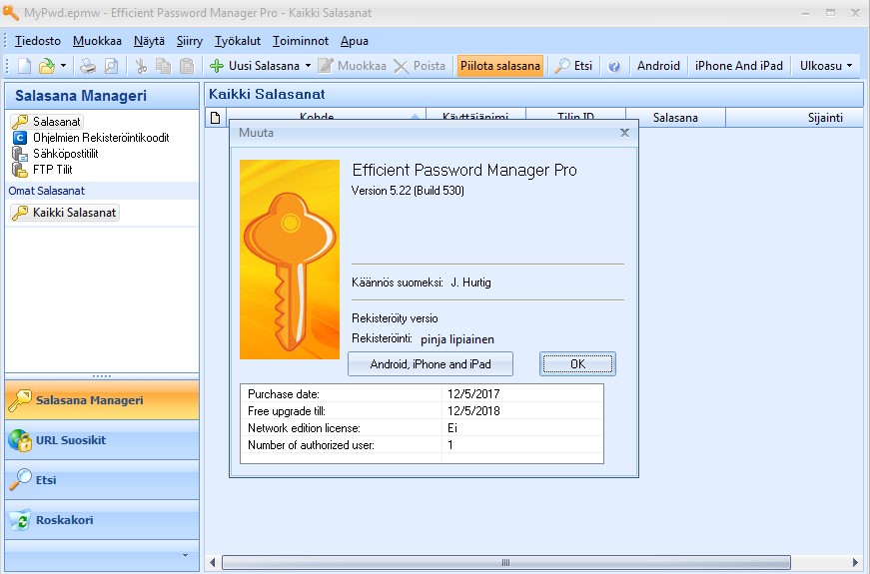
Task: Click the New file toolbar icon
Action: click(24, 66)
